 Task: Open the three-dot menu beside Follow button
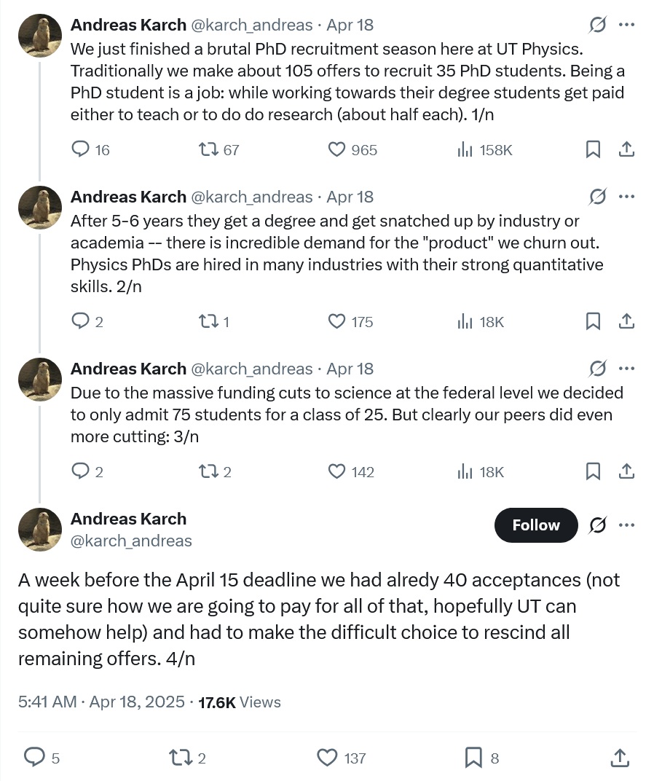point(626,525)
